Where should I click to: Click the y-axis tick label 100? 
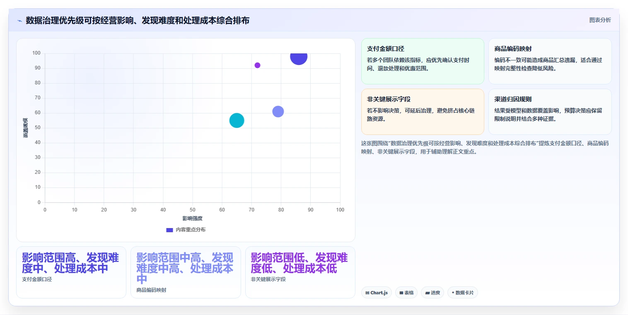point(36,53)
